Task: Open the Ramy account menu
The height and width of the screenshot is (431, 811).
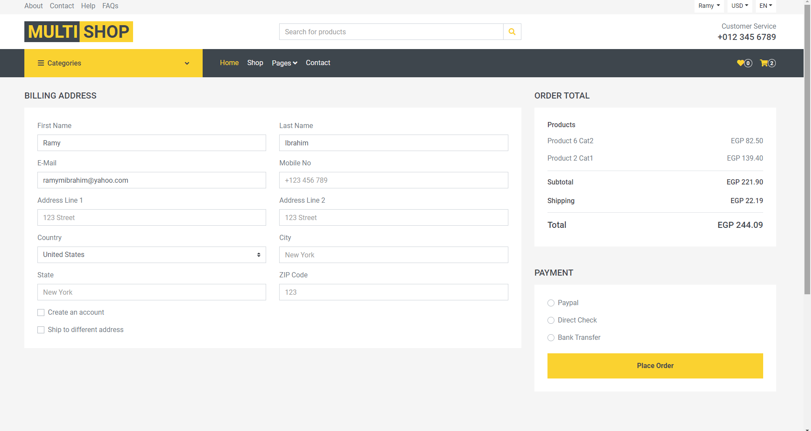Action: click(x=708, y=6)
